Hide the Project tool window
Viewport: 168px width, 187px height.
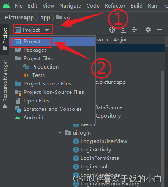tap(159, 30)
